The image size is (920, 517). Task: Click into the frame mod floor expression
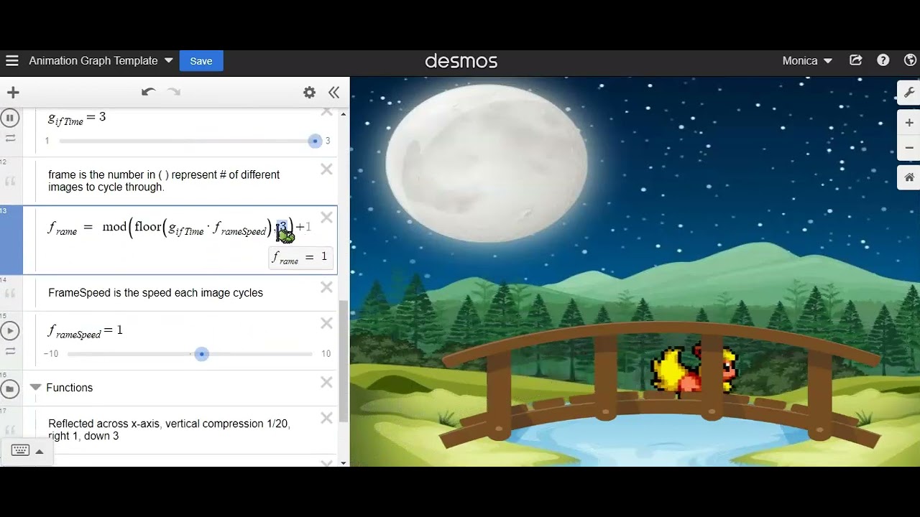[x=180, y=228]
